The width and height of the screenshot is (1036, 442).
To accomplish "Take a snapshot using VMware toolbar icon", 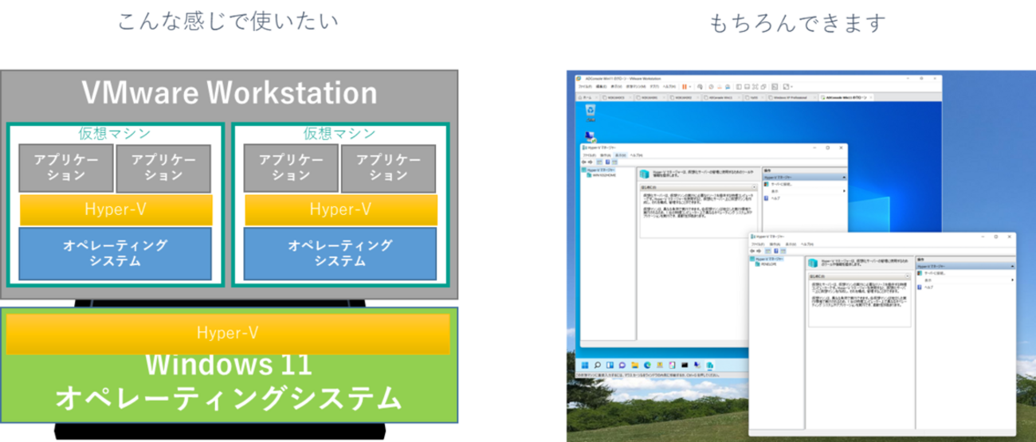I will click(711, 87).
